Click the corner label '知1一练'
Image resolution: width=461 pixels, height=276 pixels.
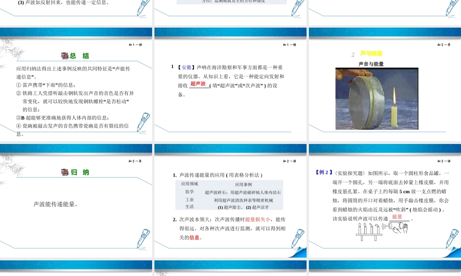(290, 45)
